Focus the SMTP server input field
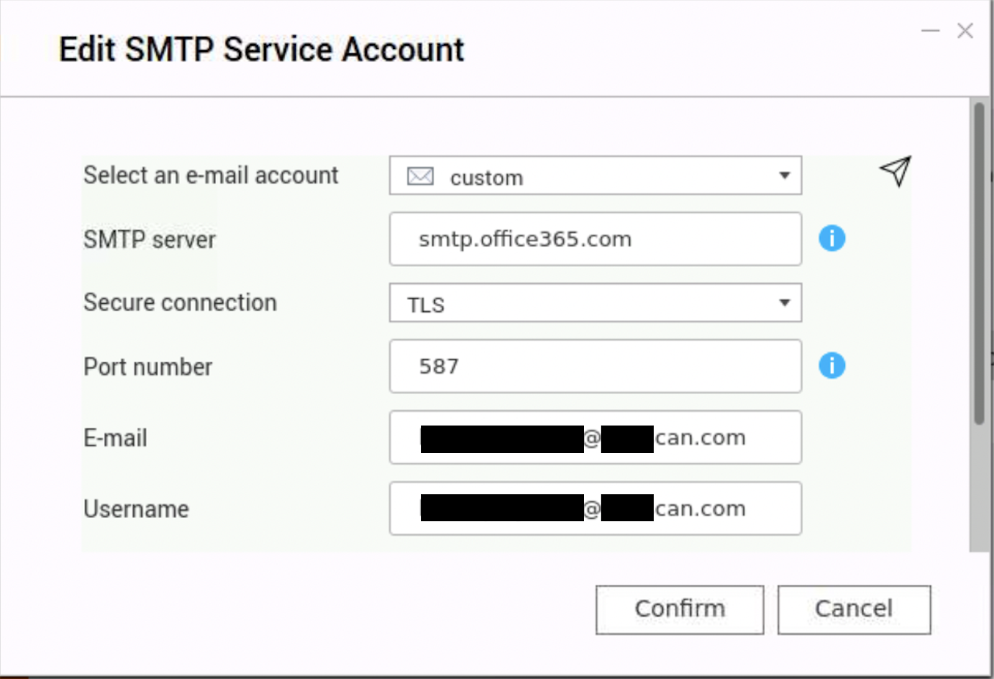 595,239
